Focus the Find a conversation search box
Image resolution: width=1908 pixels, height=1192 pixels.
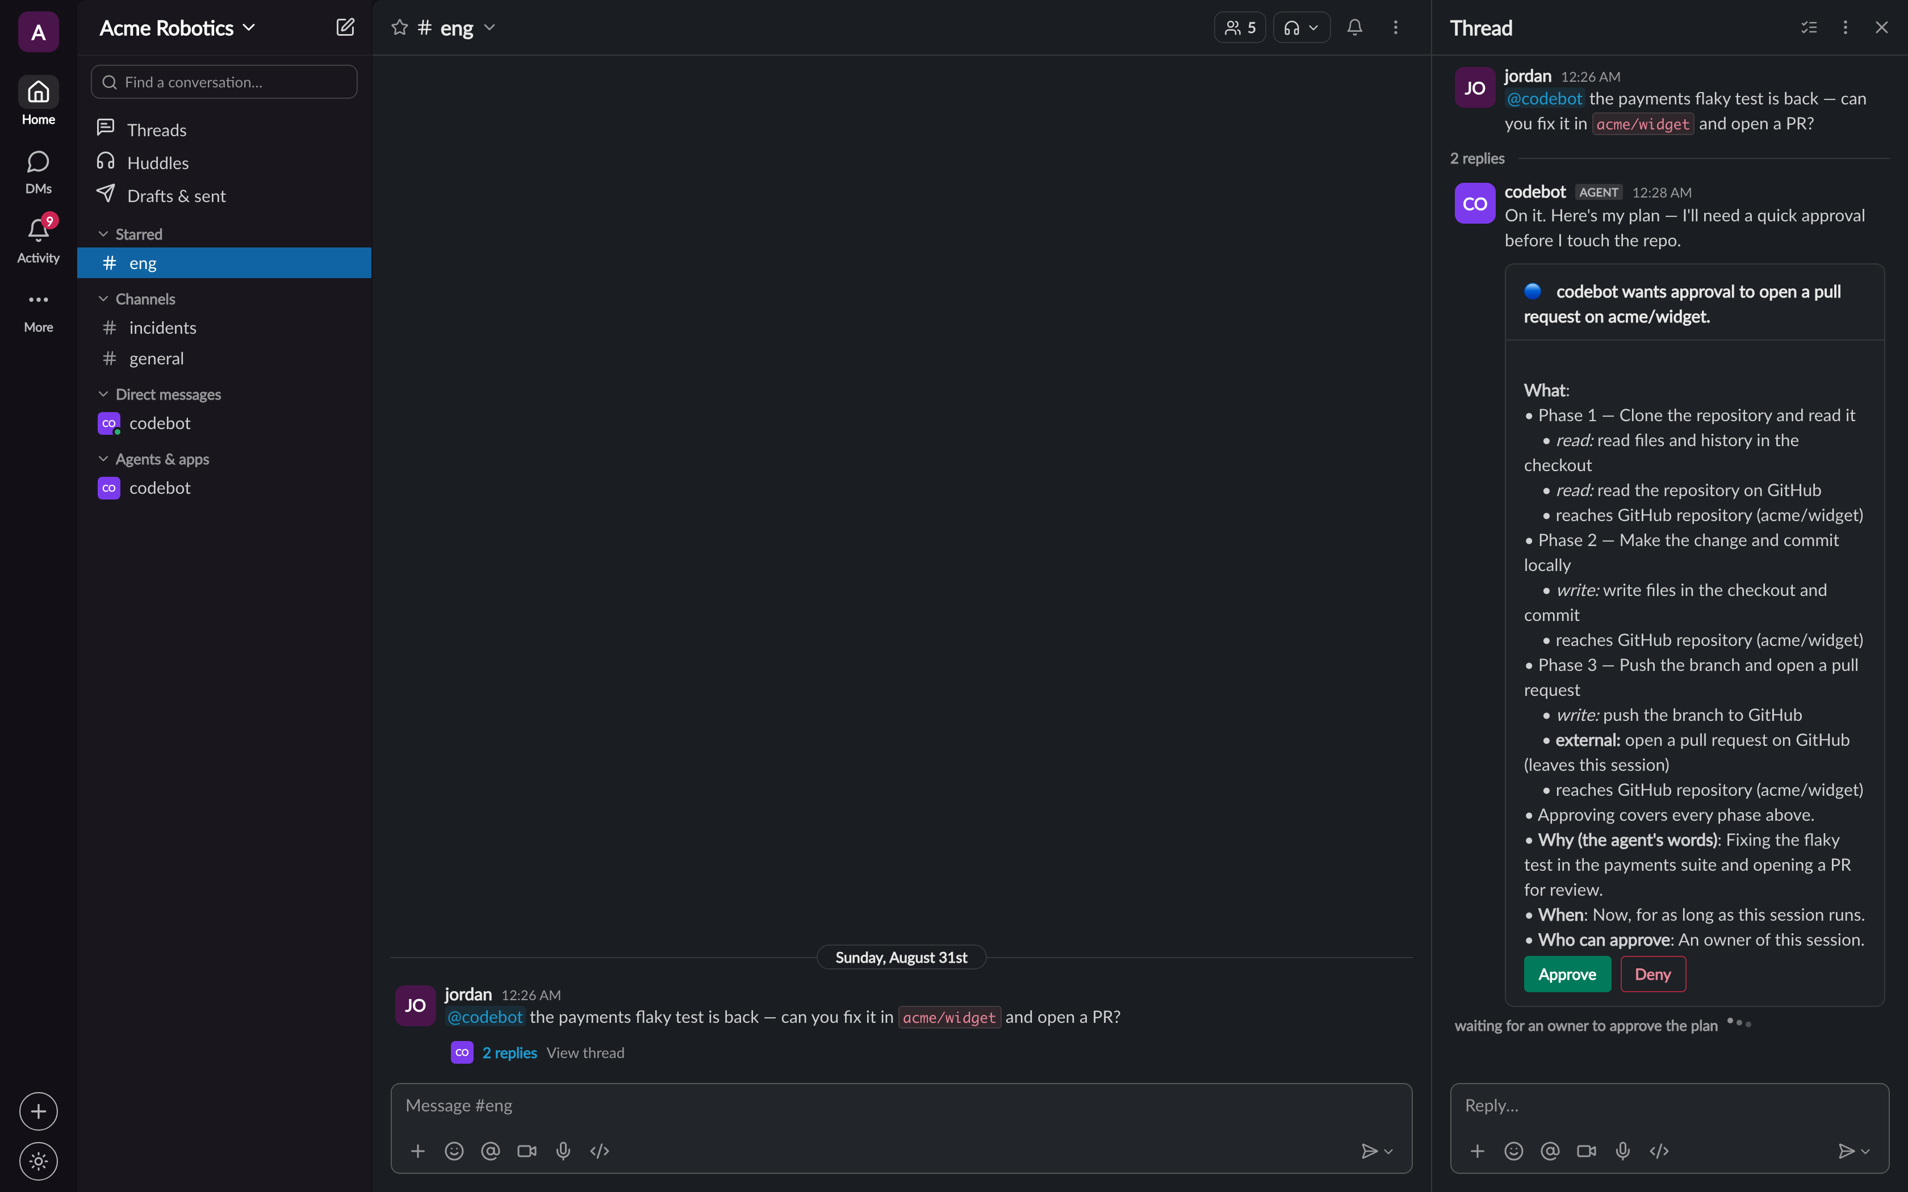(x=224, y=82)
